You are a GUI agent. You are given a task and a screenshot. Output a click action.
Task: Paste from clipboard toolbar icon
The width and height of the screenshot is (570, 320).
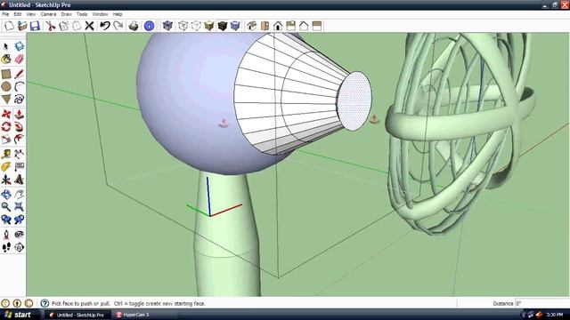[x=77, y=26]
